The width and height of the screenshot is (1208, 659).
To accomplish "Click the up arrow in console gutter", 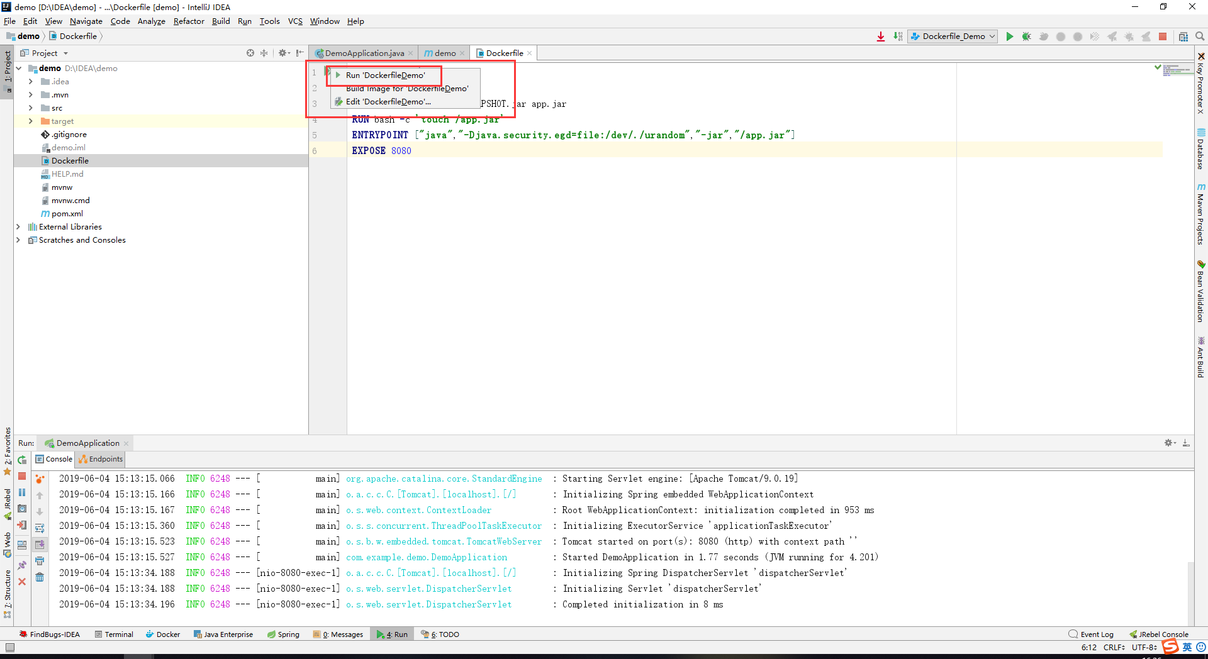I will tap(40, 496).
